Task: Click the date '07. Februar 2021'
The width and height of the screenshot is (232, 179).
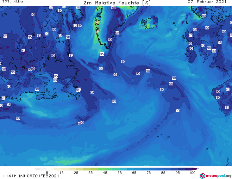Action: [207, 2]
